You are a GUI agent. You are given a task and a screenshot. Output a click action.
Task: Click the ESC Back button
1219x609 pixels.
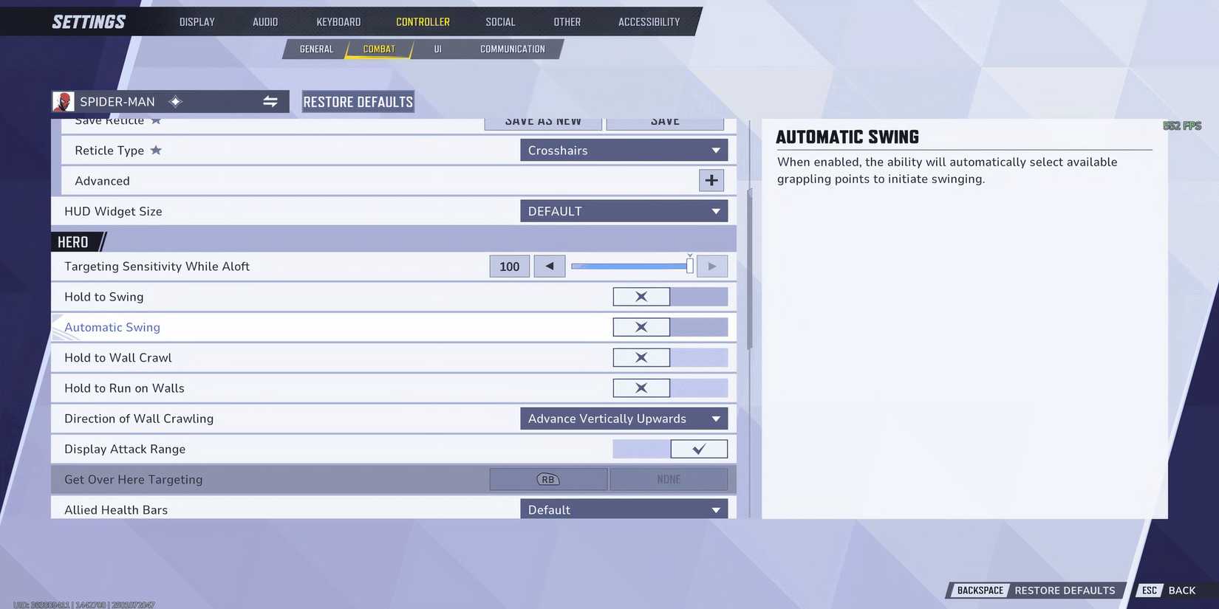(x=1169, y=591)
